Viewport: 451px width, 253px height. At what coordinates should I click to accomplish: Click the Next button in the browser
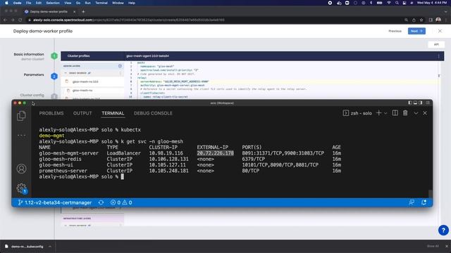(416, 31)
